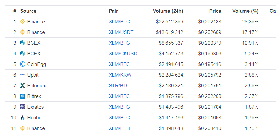The width and height of the screenshot is (276, 133).
Task: Sort by the Source column header
Action: pos(28,11)
